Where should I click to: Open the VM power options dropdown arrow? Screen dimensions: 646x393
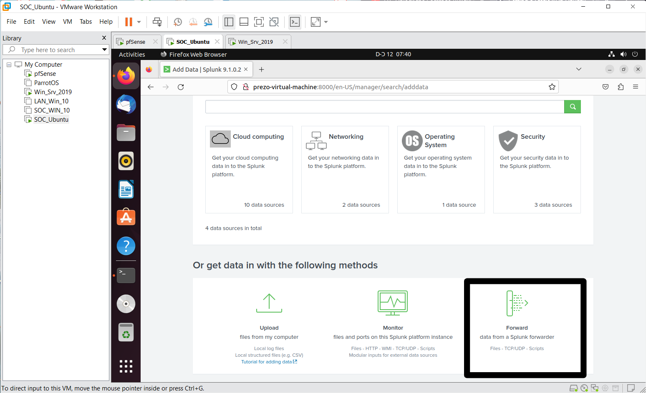139,22
